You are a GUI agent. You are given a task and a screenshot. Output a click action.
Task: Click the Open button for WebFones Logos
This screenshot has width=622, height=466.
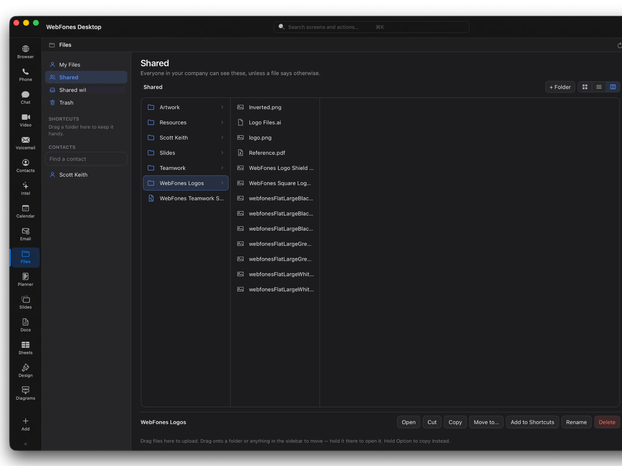pos(408,422)
